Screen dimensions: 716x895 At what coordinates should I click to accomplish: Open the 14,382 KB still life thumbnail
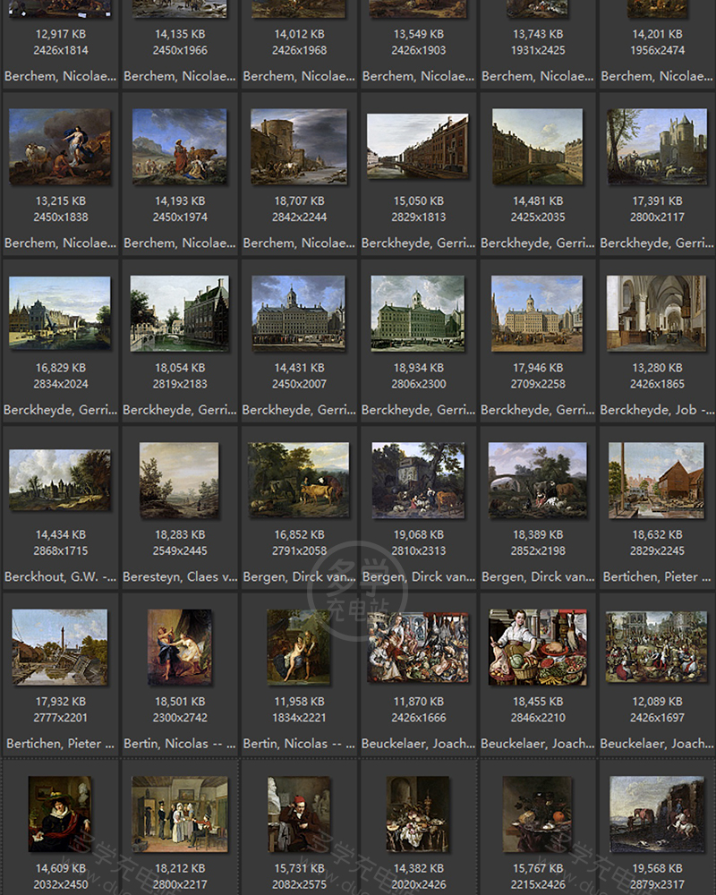(418, 814)
